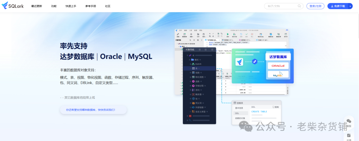The image size is (359, 141).
Task: Open the 最近更新 navigation item
Action: pos(37,6)
